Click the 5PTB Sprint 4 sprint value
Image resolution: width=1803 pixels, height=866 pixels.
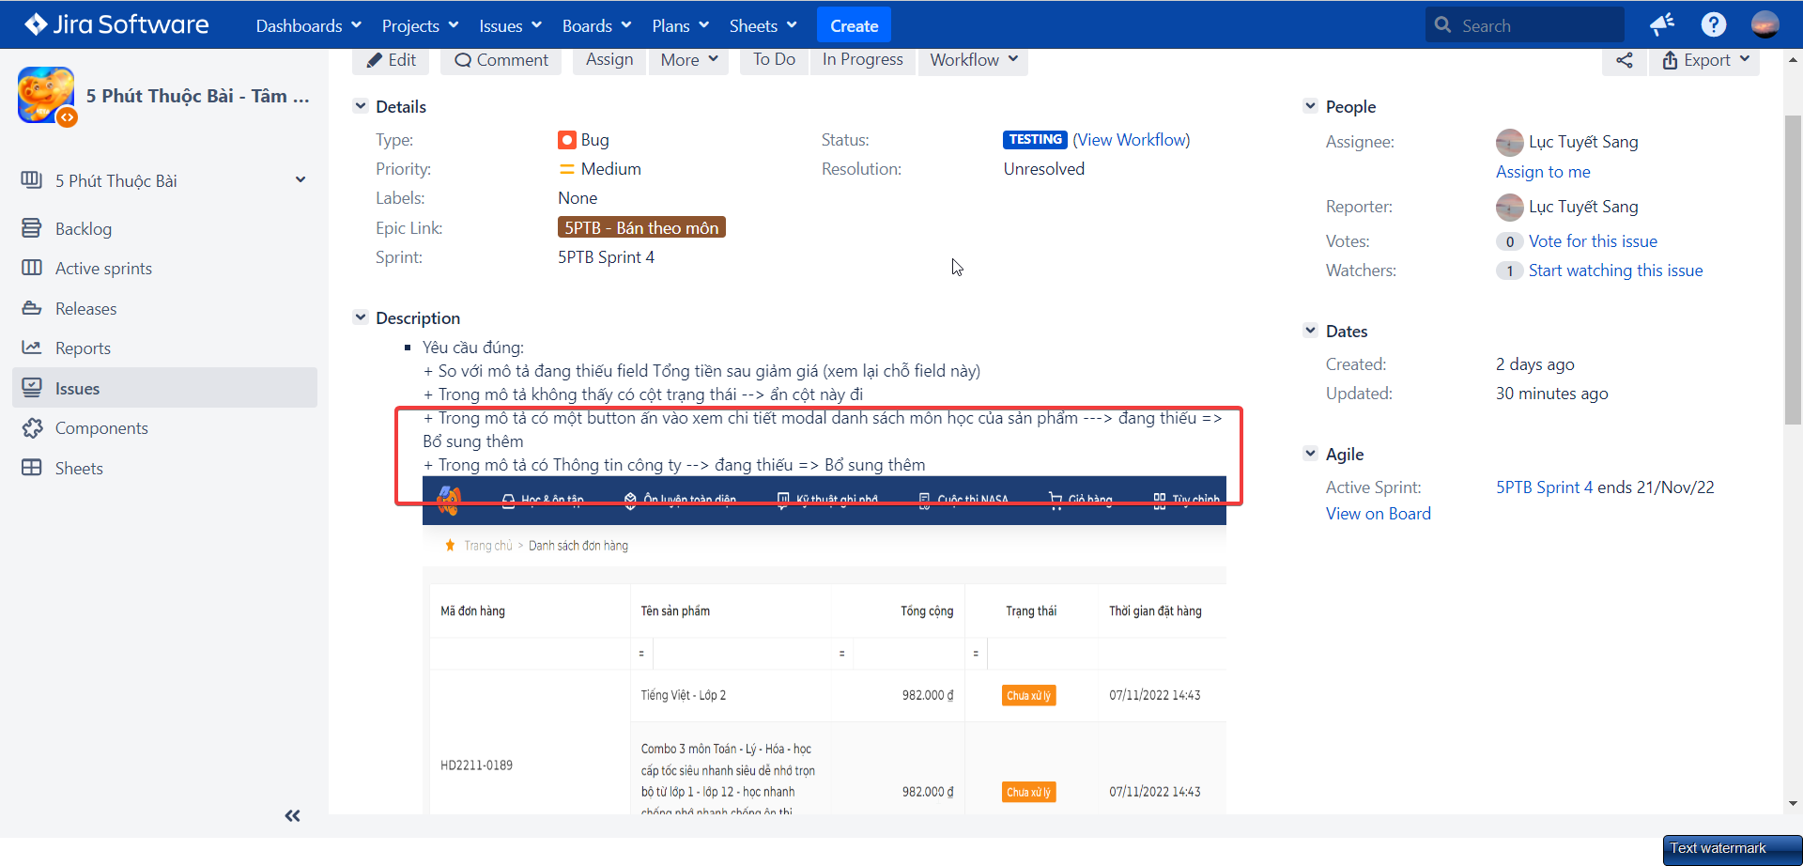[606, 257]
